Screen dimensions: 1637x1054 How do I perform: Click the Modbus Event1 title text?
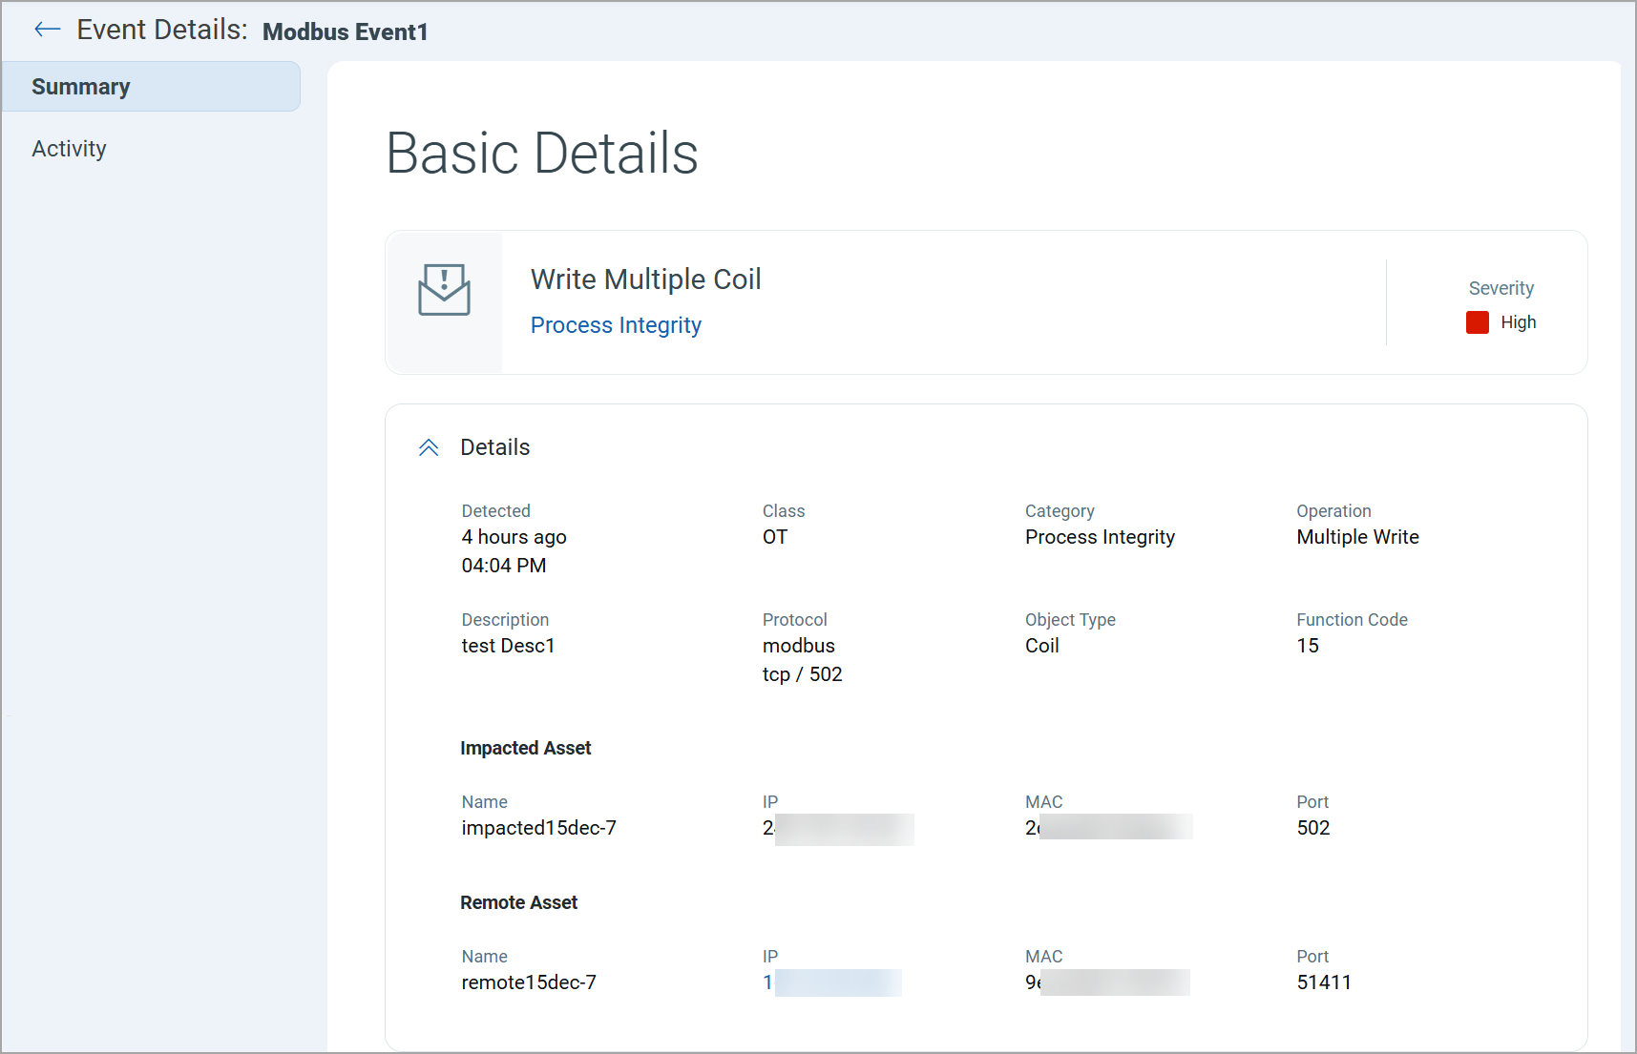(345, 31)
